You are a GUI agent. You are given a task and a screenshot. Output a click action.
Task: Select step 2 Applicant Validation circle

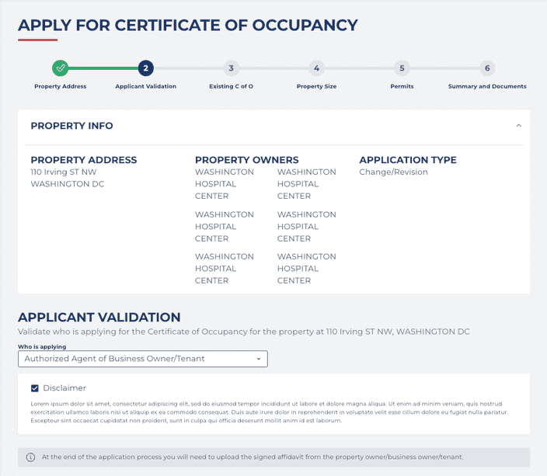pos(146,68)
